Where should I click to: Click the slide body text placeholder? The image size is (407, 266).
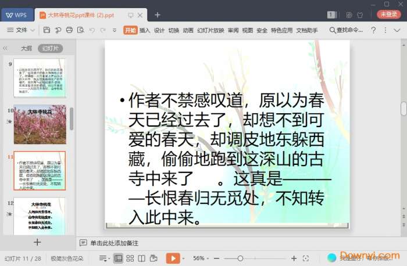click(226, 159)
